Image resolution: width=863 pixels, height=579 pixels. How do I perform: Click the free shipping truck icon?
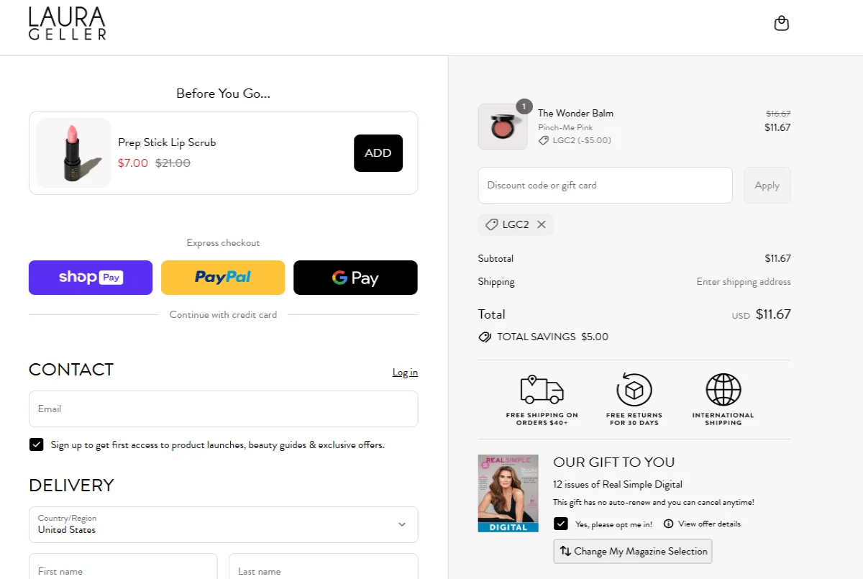542,389
